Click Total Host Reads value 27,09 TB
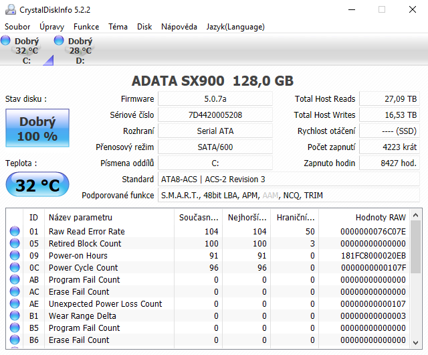 pos(389,98)
